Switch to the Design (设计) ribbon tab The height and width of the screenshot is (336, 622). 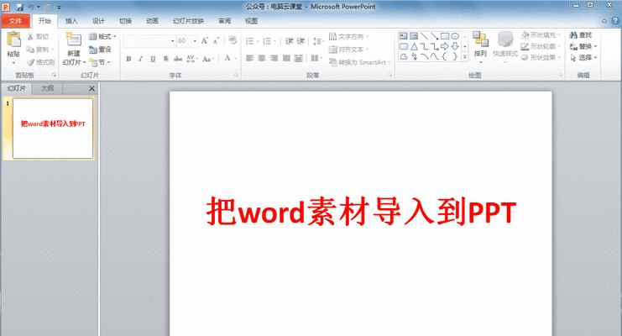(98, 21)
